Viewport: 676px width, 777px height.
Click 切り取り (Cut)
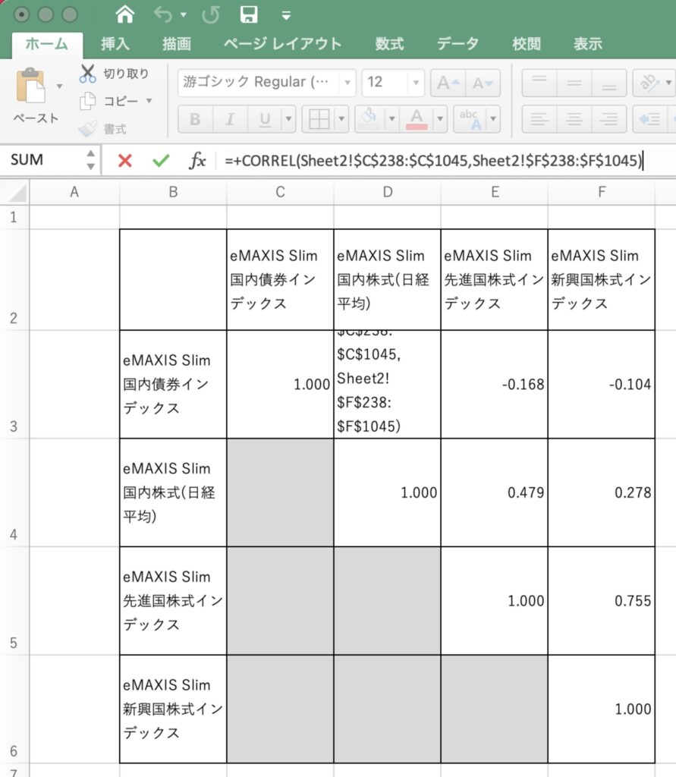click(x=115, y=74)
